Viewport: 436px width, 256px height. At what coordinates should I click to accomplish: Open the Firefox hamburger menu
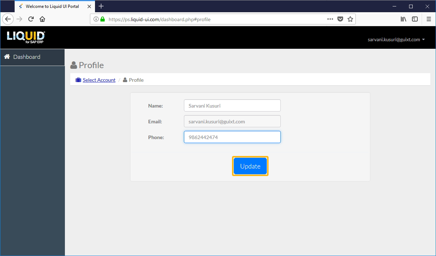429,19
